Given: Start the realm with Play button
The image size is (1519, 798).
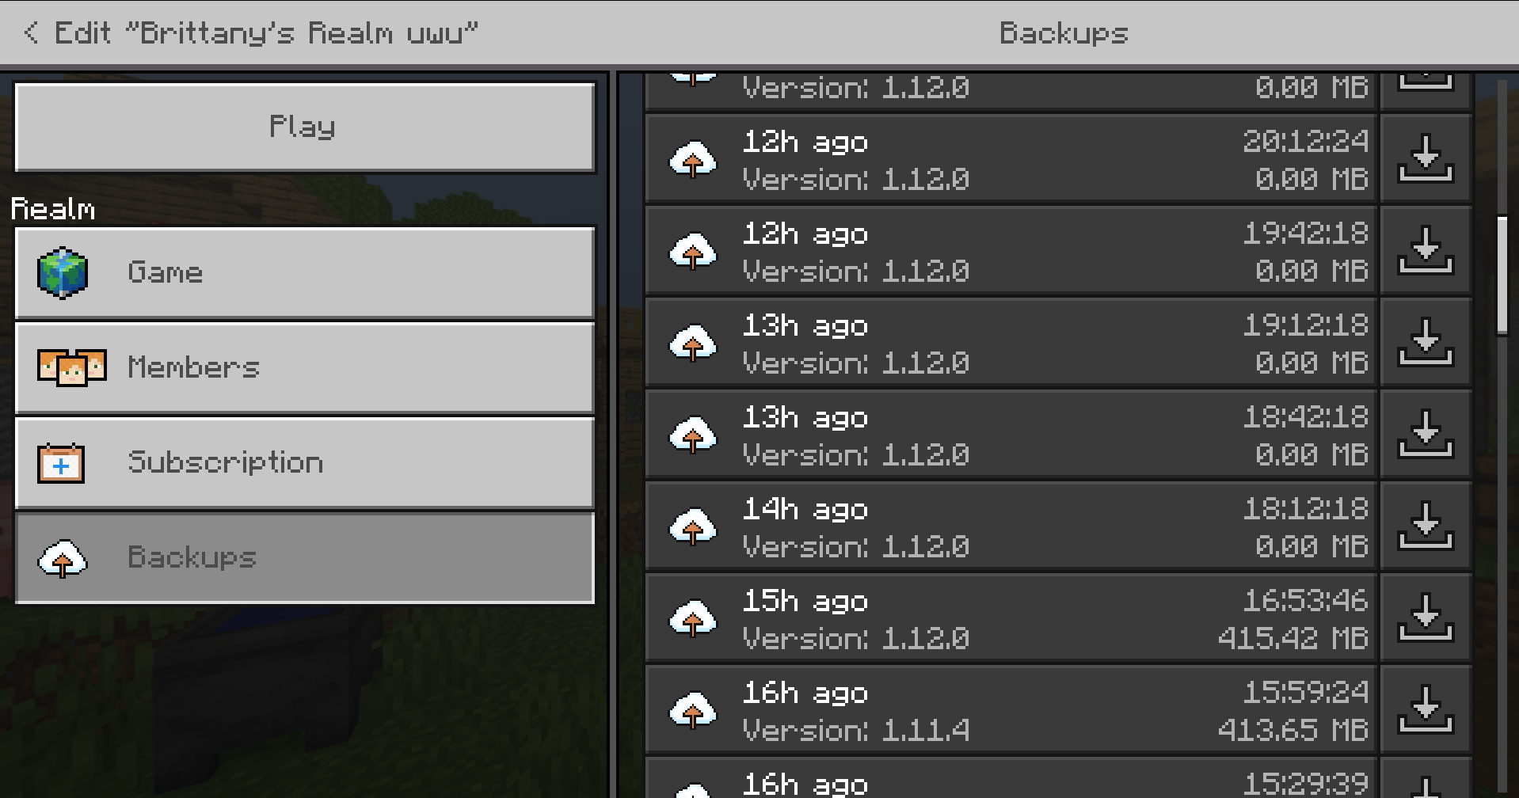Looking at the screenshot, I should coord(305,127).
